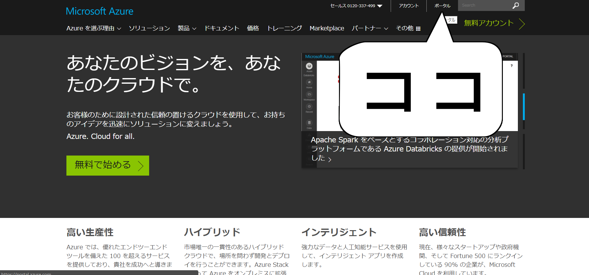Click the インテリジェント heading
Screen dimensions: 589x275
(339, 232)
